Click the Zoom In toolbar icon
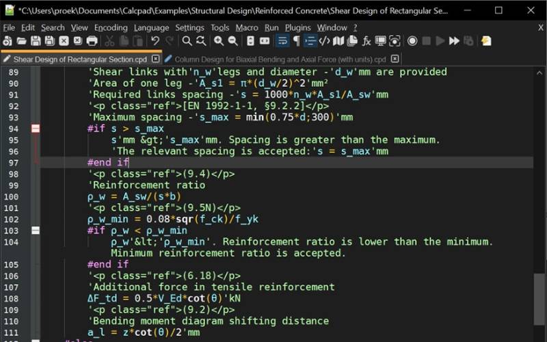The image size is (547, 342). [219, 42]
